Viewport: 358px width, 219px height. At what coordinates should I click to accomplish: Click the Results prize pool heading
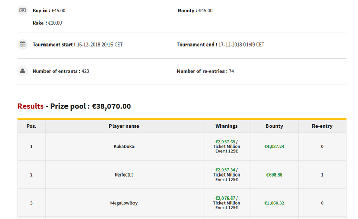tap(74, 106)
